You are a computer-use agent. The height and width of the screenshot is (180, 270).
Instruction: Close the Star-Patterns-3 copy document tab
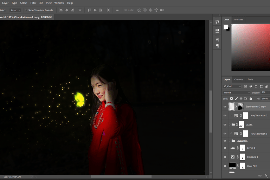point(51,17)
